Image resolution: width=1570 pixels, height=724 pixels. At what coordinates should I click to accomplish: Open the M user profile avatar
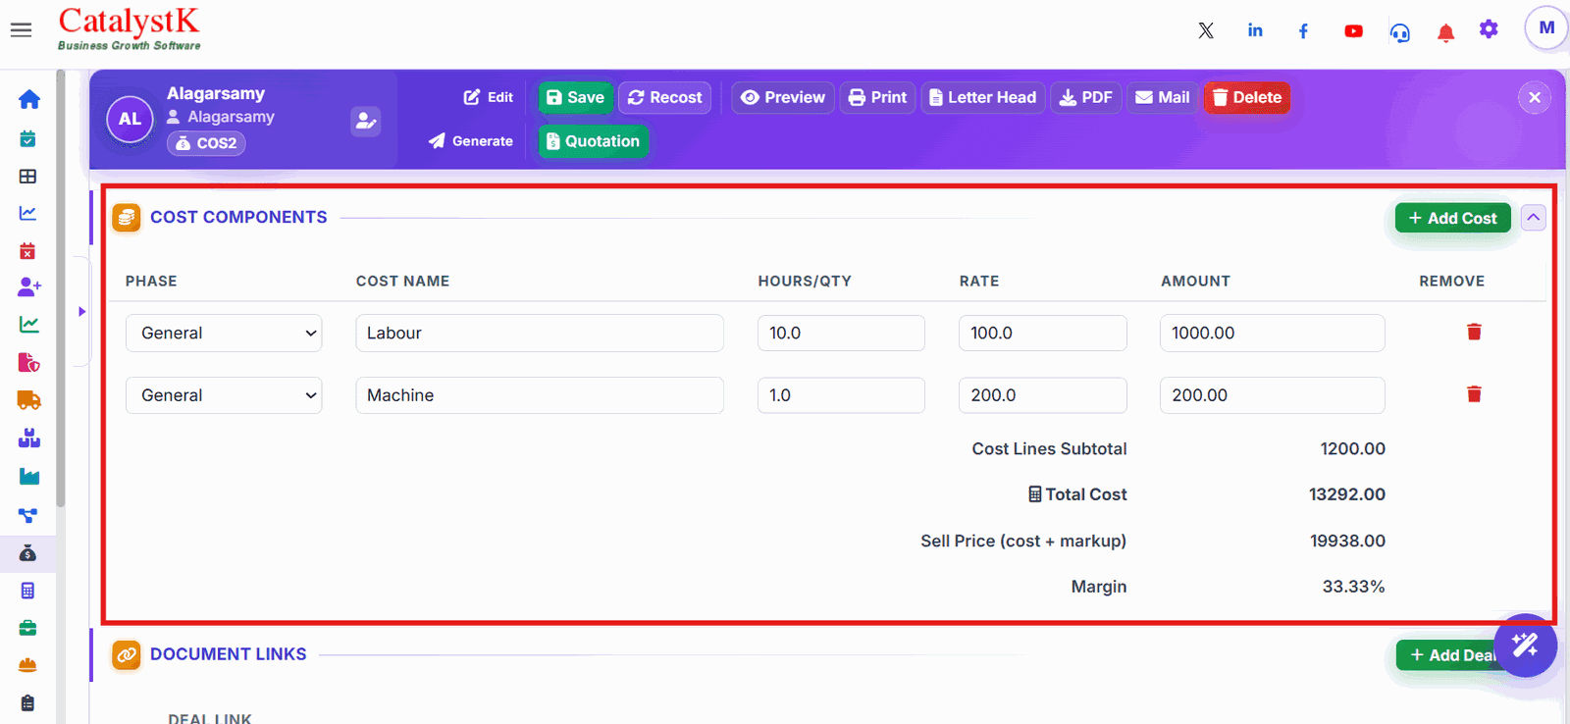point(1546,28)
